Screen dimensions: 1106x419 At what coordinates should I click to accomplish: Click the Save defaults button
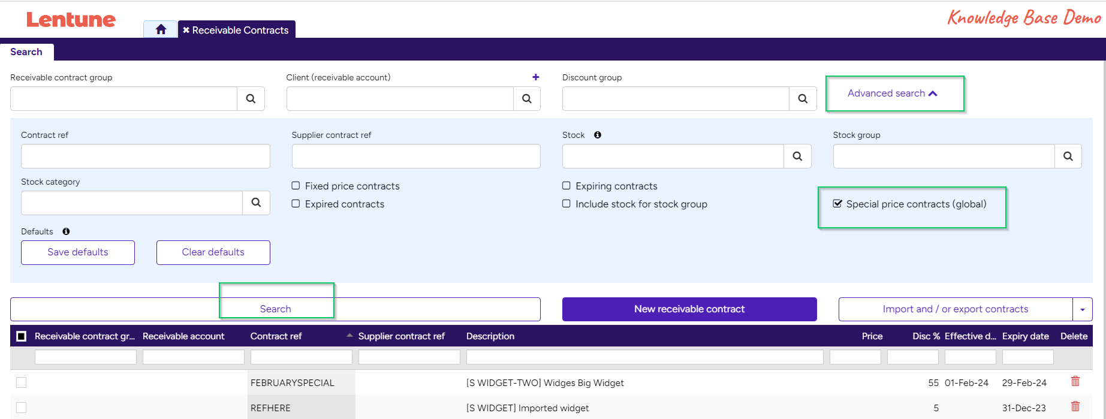click(78, 252)
